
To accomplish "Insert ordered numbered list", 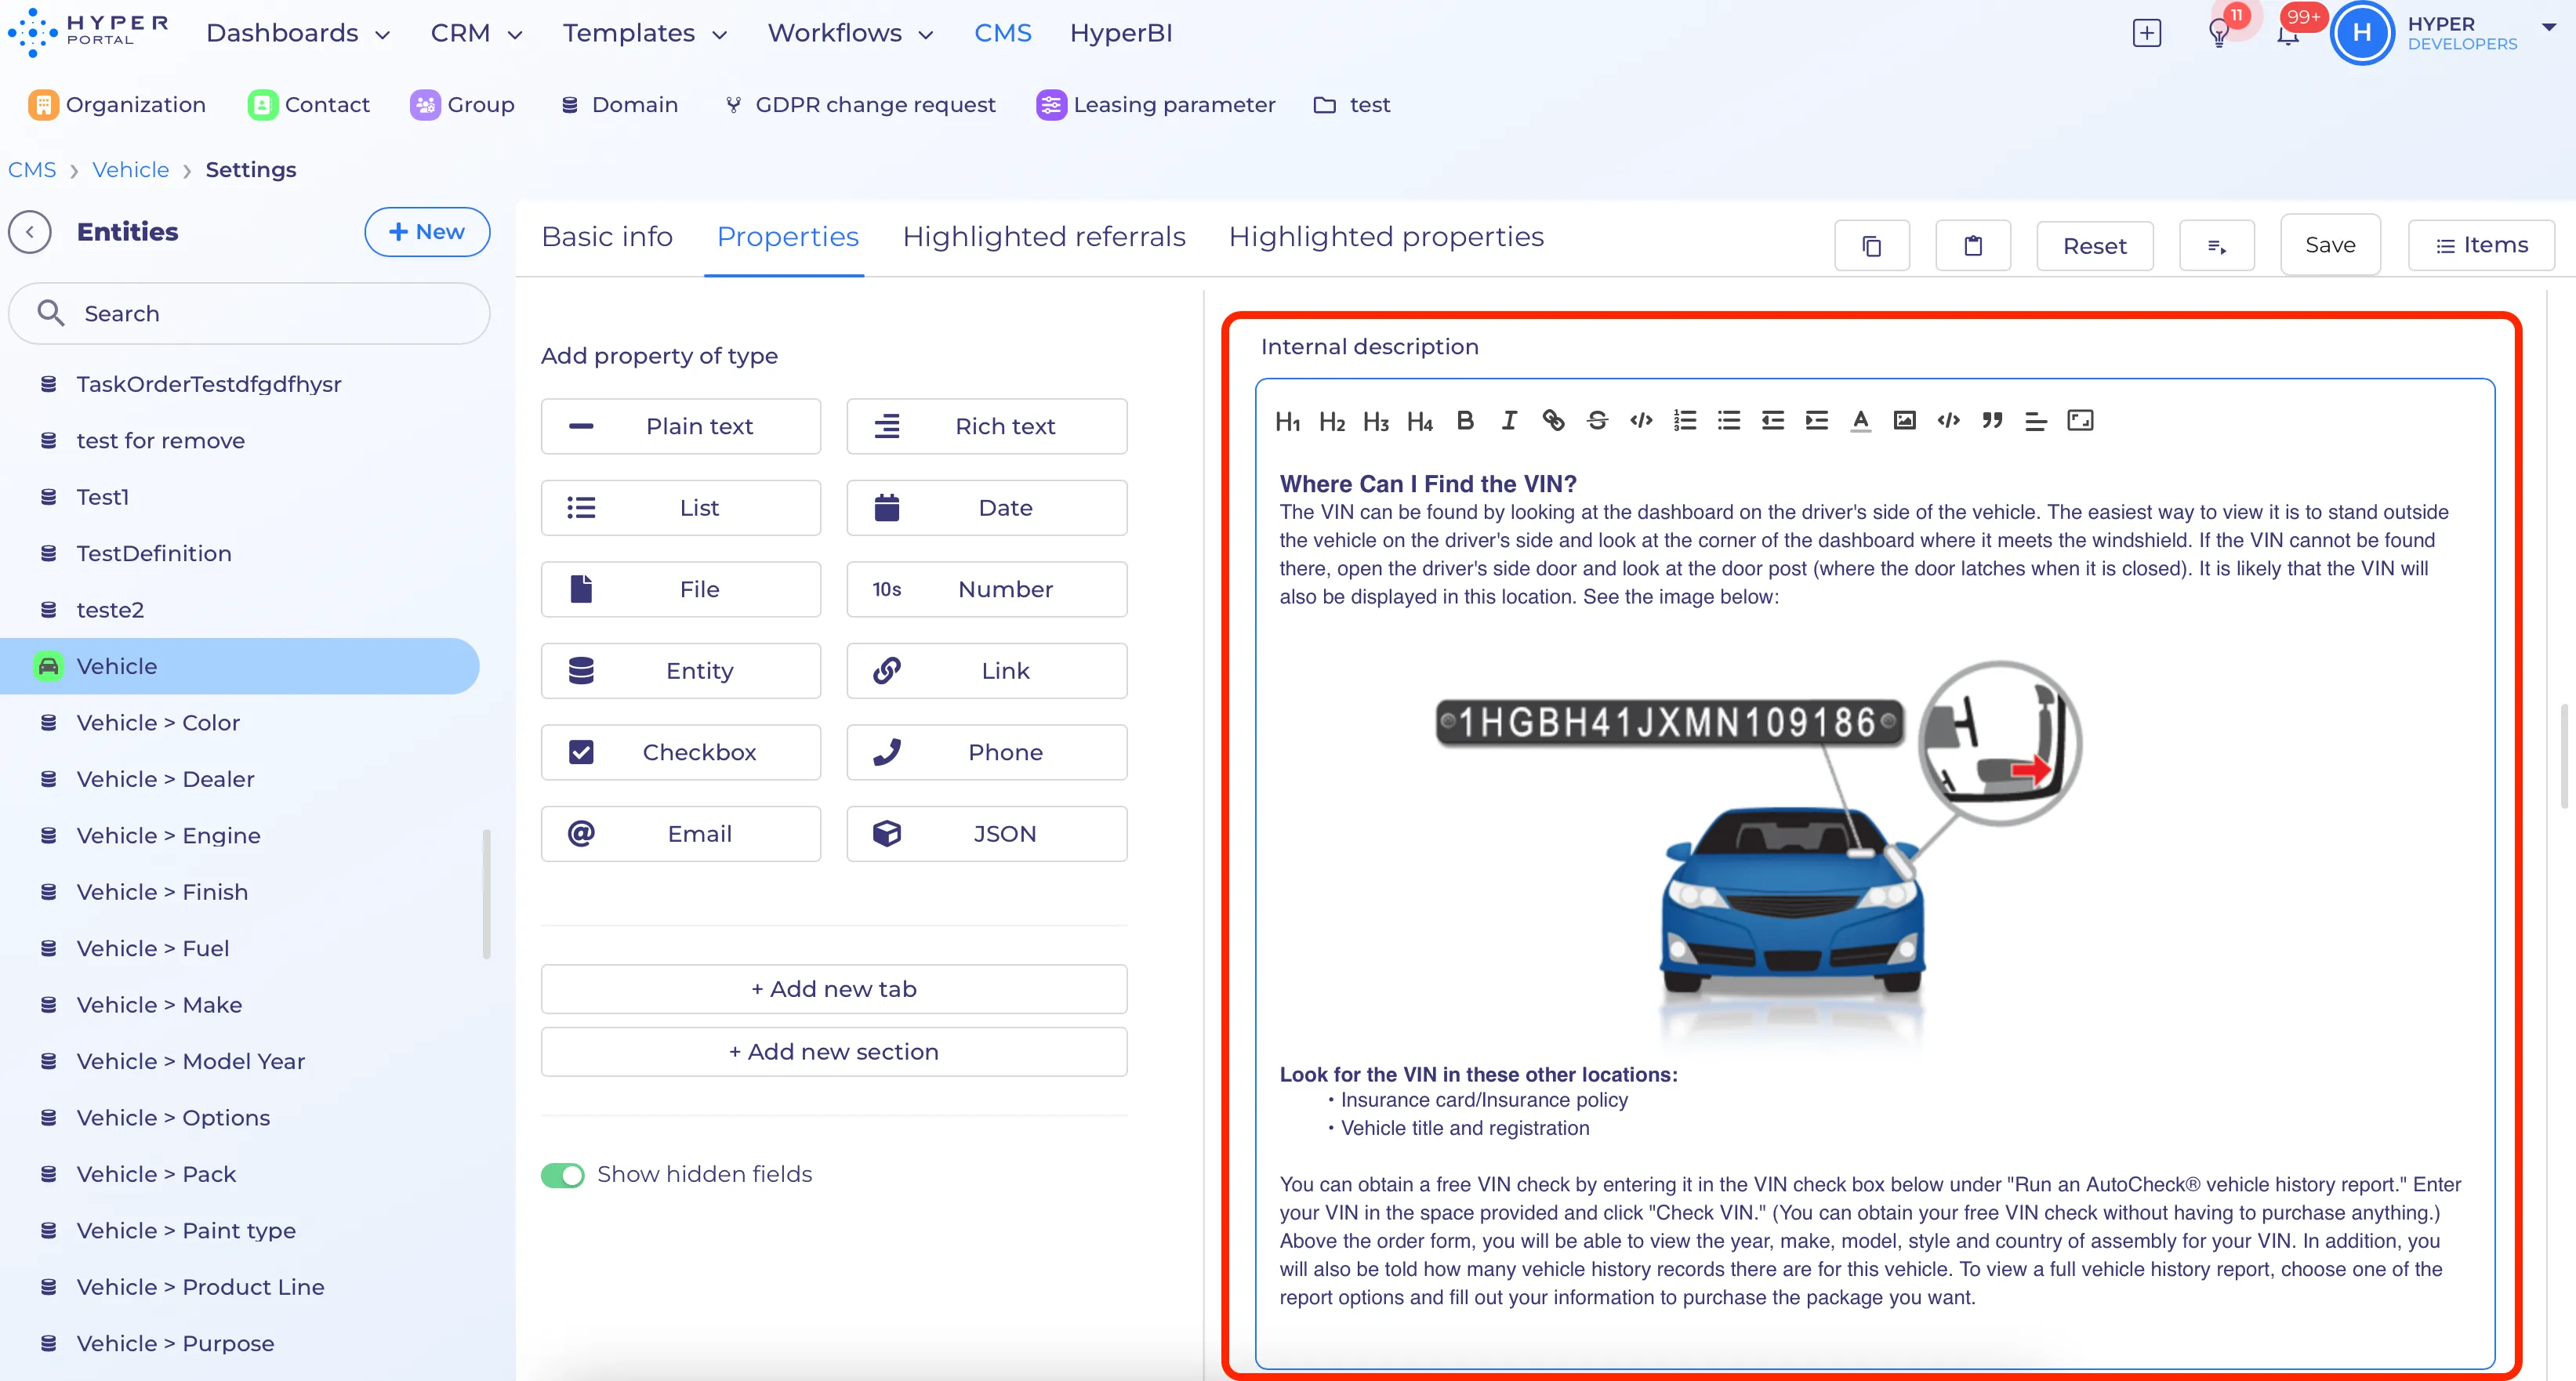I will pyautogui.click(x=1685, y=421).
